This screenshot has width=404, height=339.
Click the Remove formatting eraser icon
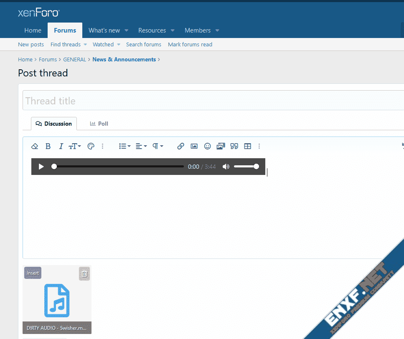click(35, 146)
